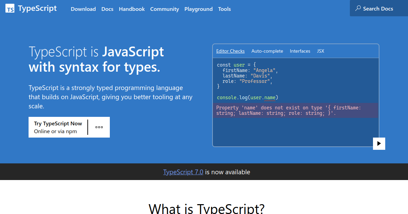The height and width of the screenshot is (214, 408).
Task: Switch to the JSX tab
Action: (x=321, y=51)
